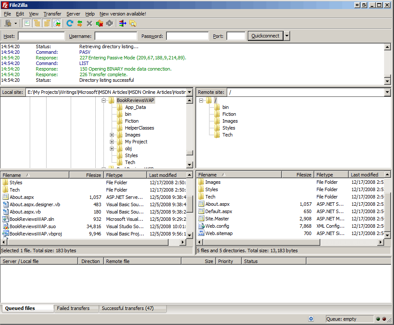Toggle message log display

pyautogui.click(x=27, y=24)
